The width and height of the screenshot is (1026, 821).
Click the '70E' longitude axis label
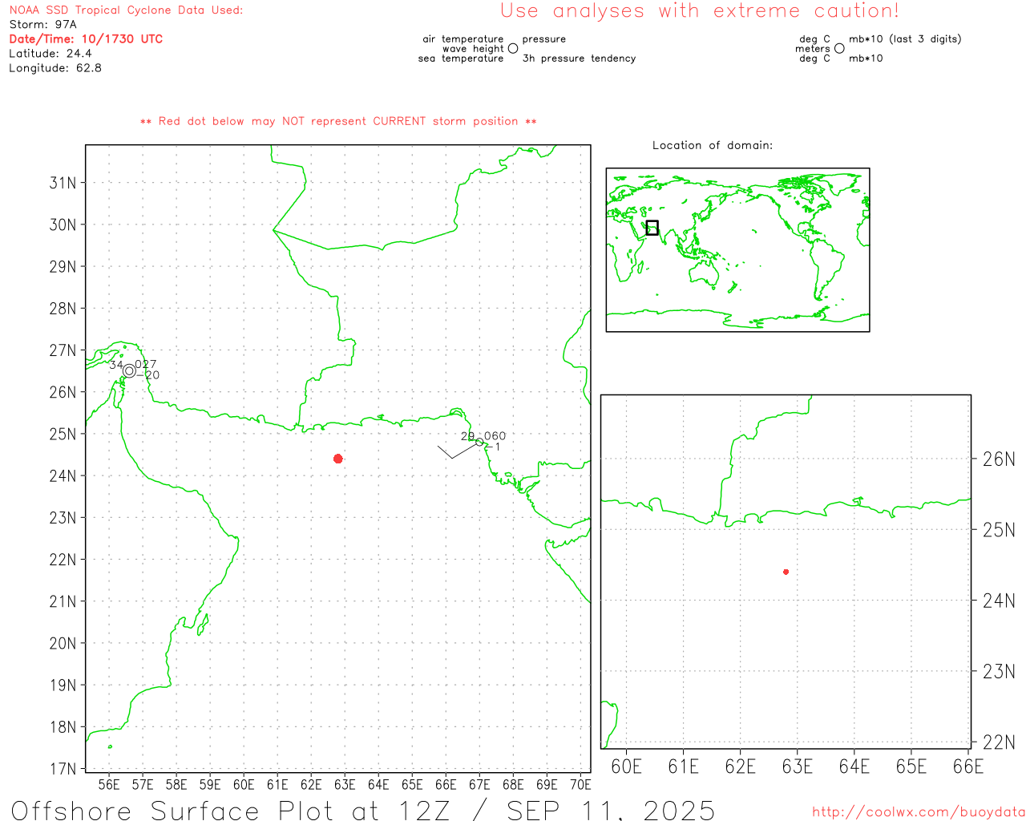tap(580, 784)
